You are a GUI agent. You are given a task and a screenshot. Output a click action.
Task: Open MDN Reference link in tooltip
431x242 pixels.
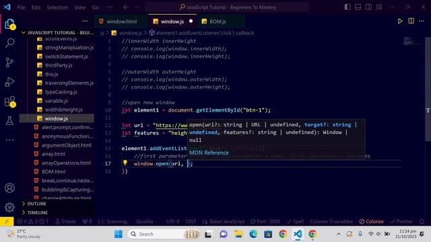209,153
